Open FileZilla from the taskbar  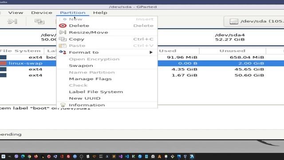[68, 156]
